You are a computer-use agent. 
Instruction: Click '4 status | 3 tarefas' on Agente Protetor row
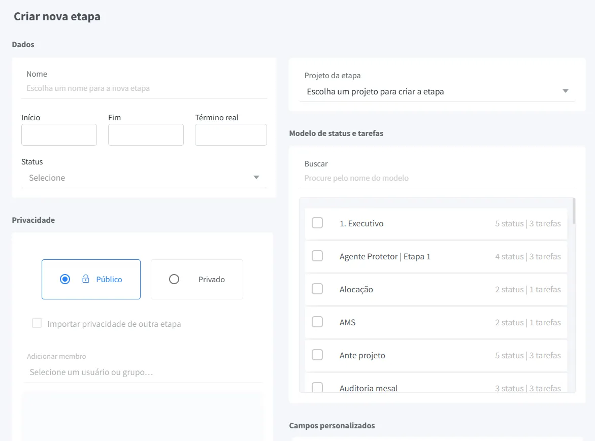pyautogui.click(x=528, y=257)
